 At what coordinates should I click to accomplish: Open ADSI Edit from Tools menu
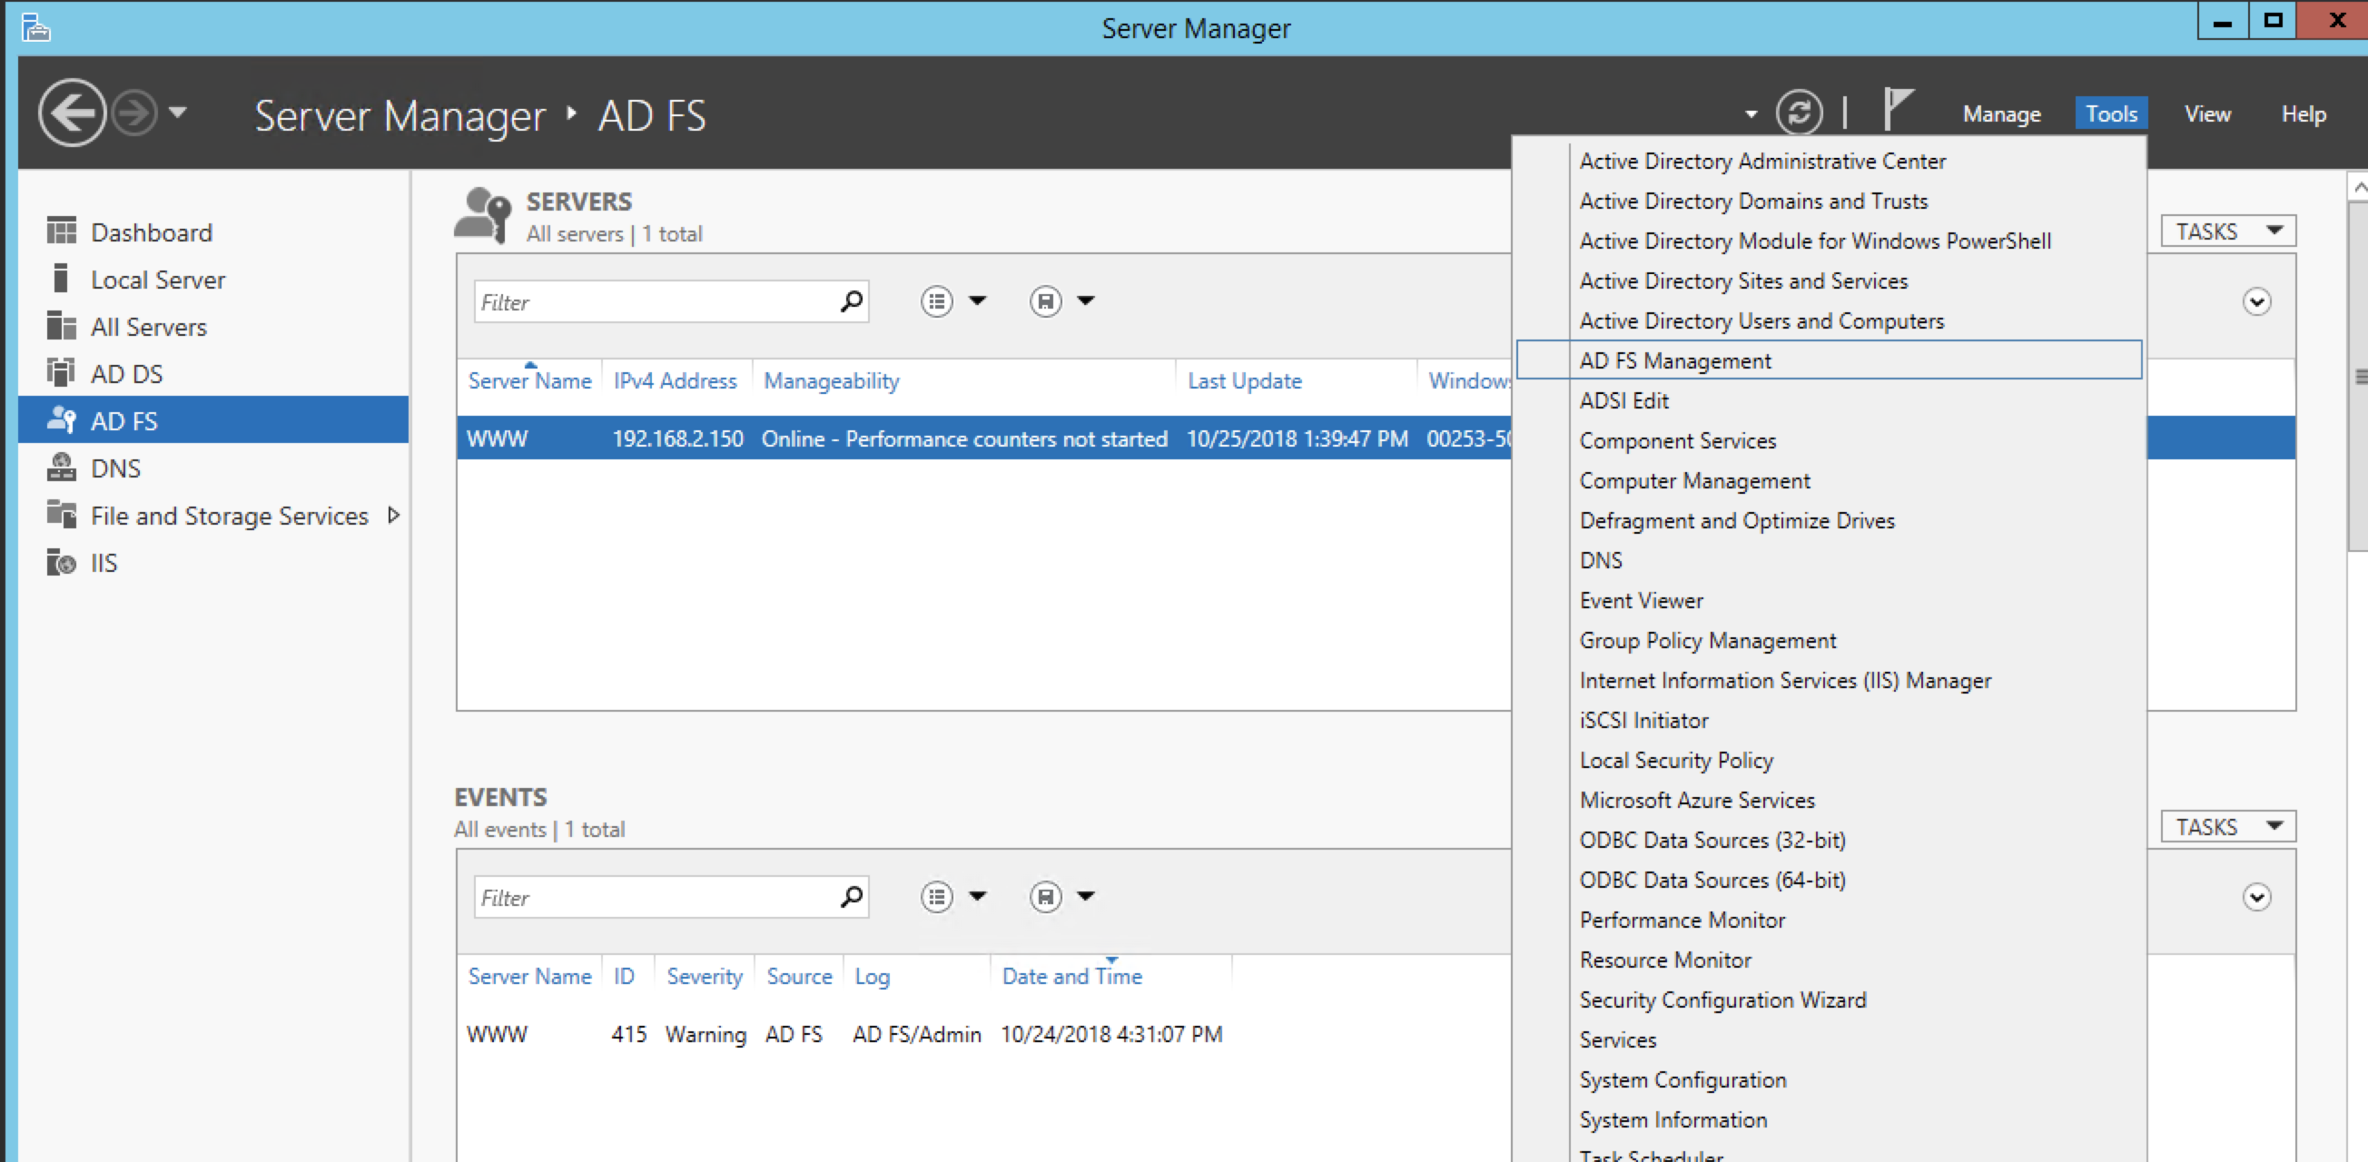point(1623,401)
